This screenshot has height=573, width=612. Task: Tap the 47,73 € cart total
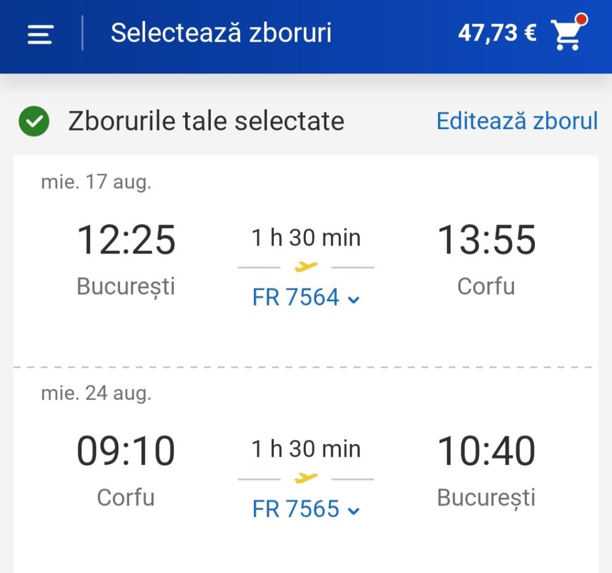point(497,33)
